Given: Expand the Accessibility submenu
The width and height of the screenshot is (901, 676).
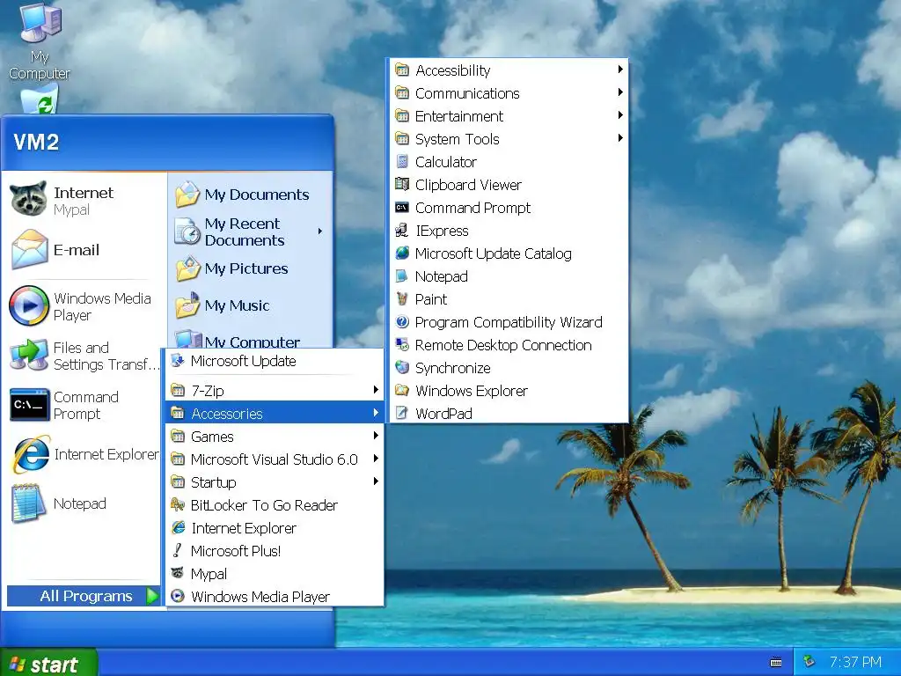Looking at the screenshot, I should (509, 70).
